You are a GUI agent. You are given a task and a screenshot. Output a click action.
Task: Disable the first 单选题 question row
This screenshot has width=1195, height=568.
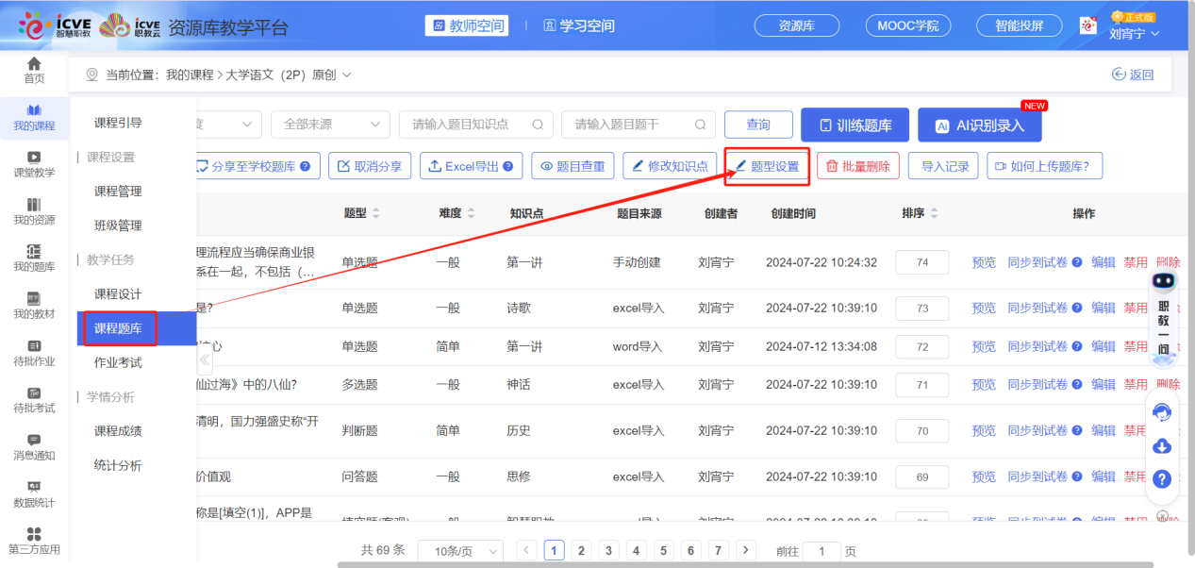pyautogui.click(x=1135, y=262)
